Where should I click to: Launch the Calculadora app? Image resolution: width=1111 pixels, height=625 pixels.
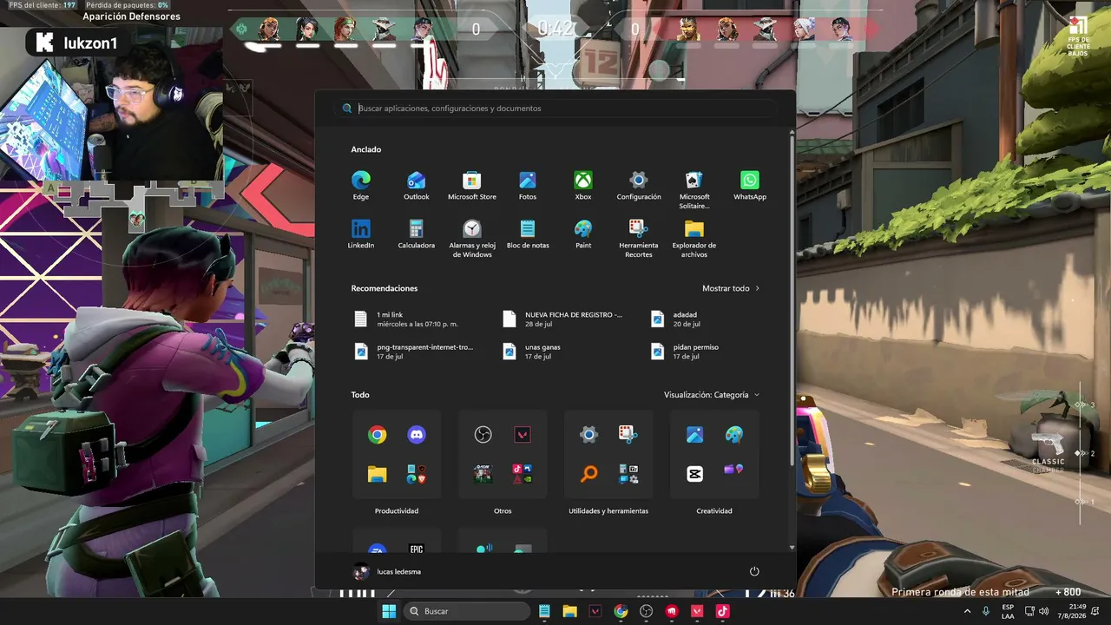417,234
